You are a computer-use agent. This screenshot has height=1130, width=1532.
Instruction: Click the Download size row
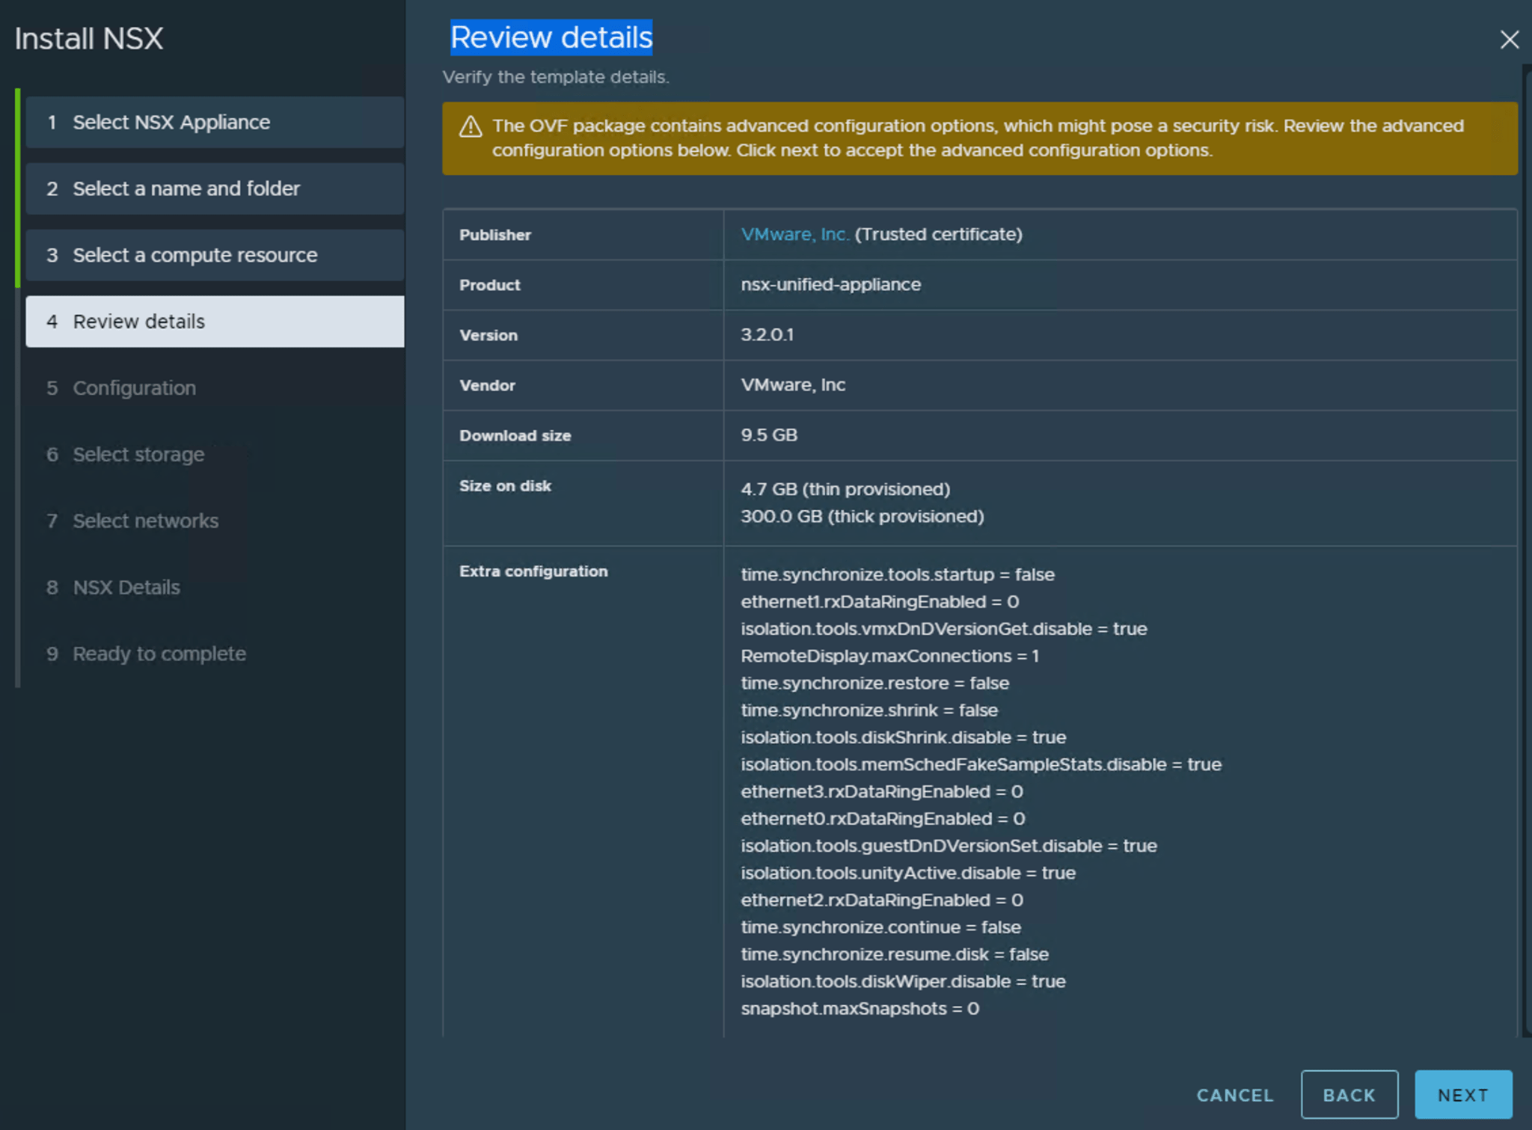tap(515, 435)
